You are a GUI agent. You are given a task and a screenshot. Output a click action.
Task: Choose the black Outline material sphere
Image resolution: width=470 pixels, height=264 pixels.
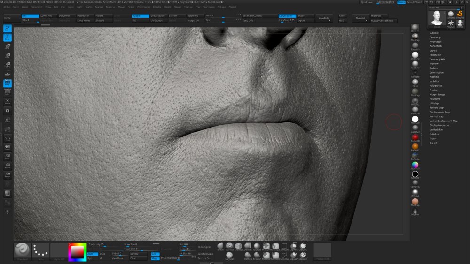(x=415, y=174)
